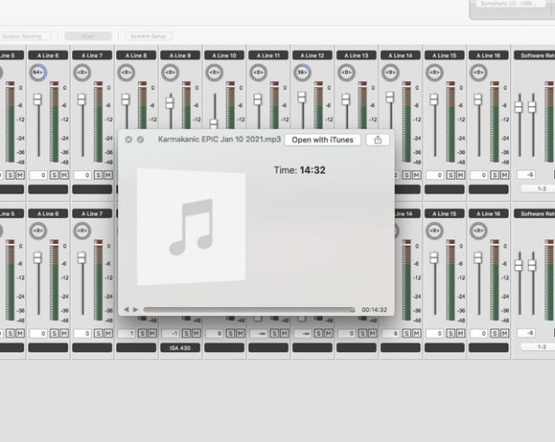Mute A Line 8 in the lower mixer
555x442 pixels.
click(x=152, y=333)
